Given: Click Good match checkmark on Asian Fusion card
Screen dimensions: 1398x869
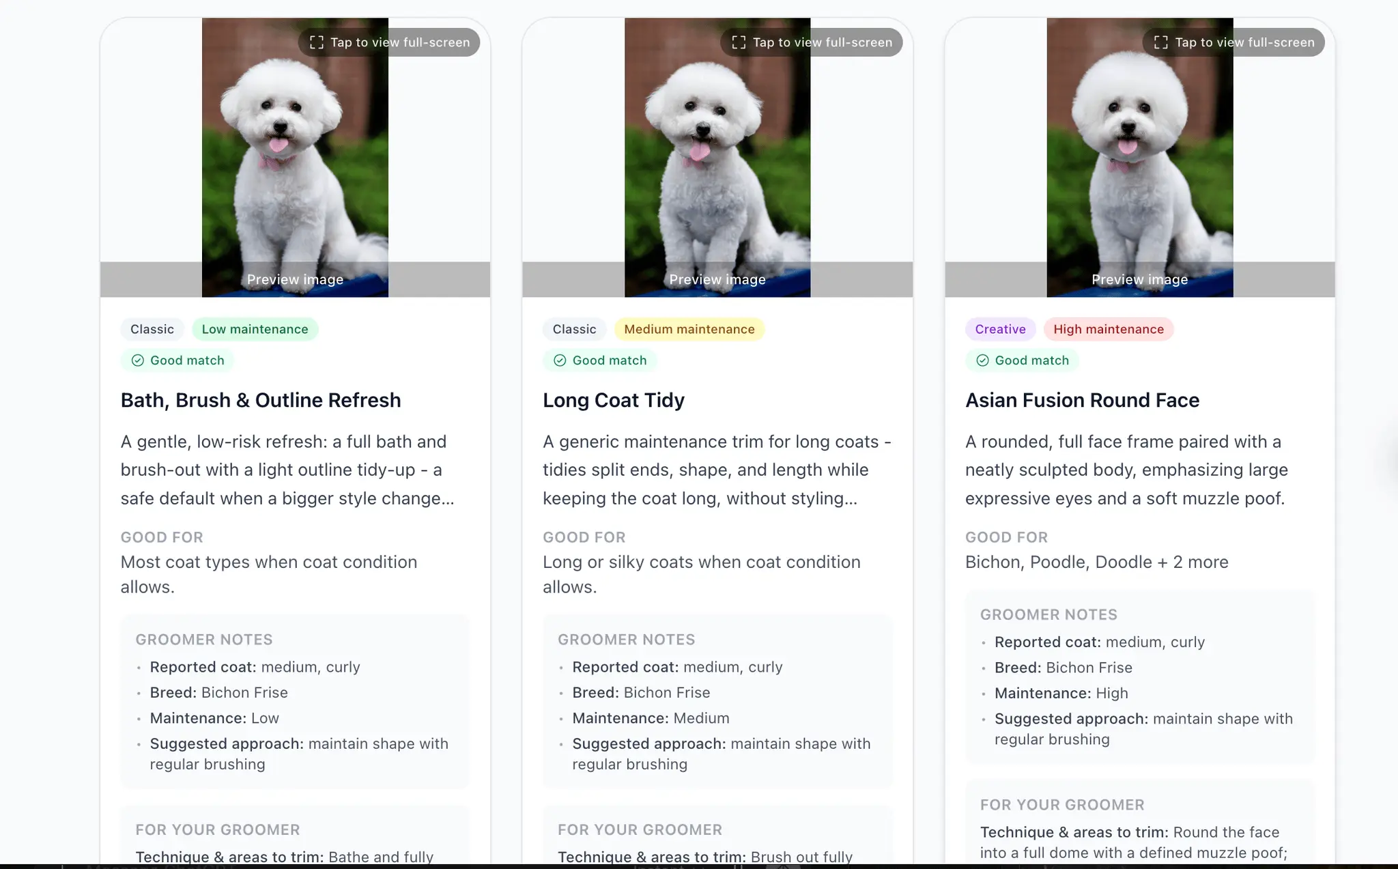Looking at the screenshot, I should pos(982,360).
